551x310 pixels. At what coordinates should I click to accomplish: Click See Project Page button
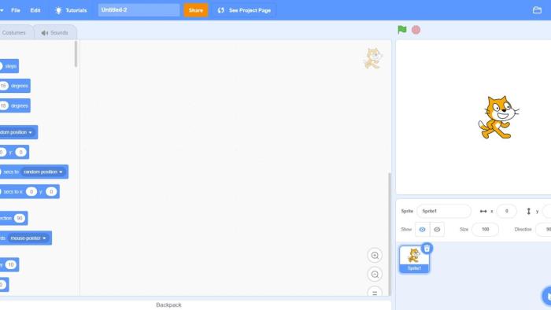244,10
